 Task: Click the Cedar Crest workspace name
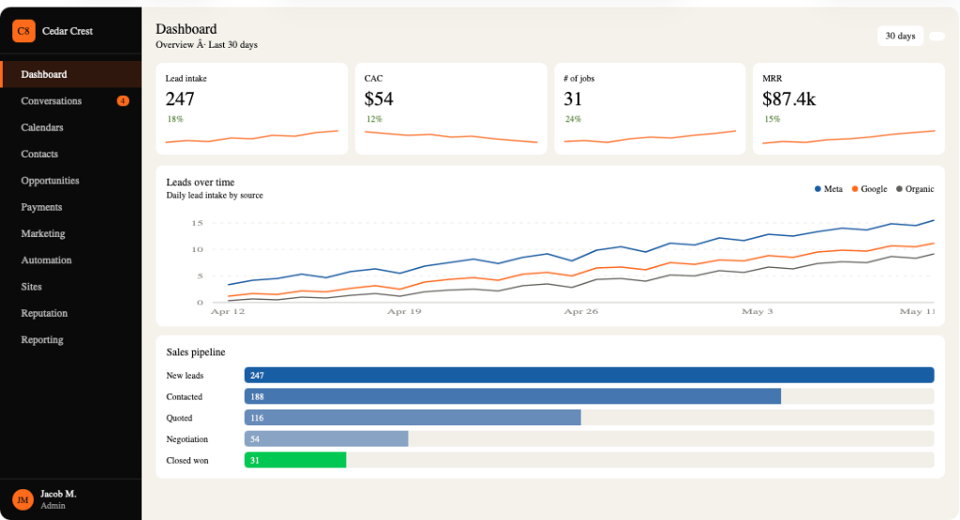[67, 31]
